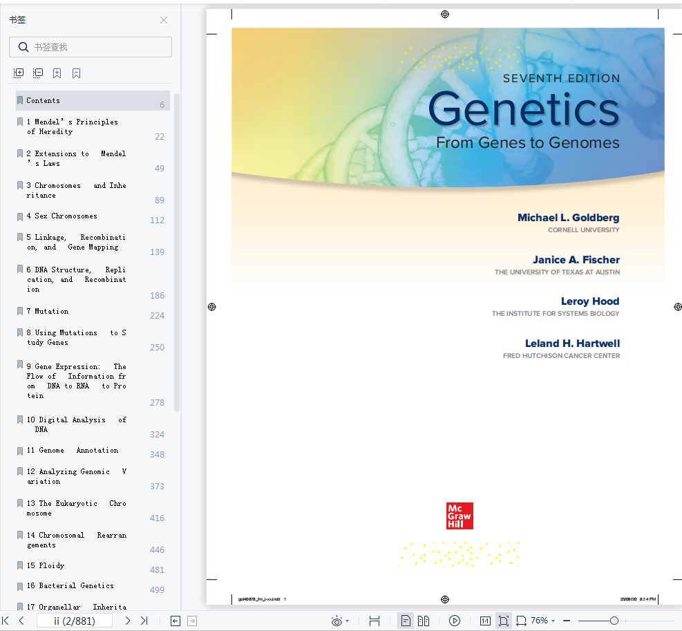This screenshot has width=682, height=631.
Task: Fit the whole page in the window
Action: click(x=504, y=621)
